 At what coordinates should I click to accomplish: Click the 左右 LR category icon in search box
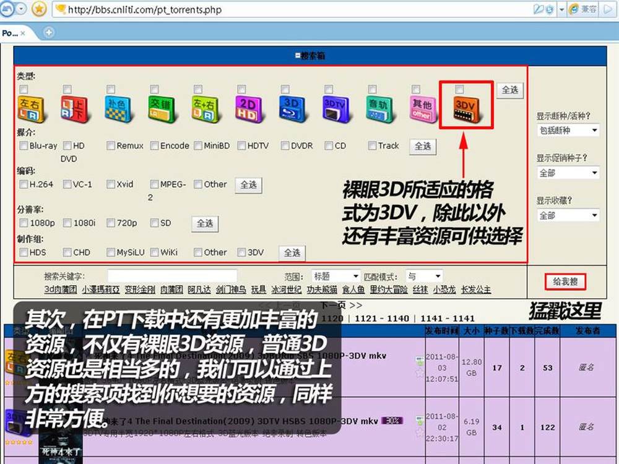pyautogui.click(x=31, y=110)
